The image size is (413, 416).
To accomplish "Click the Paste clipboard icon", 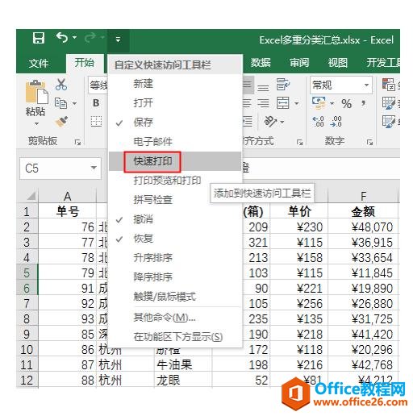I will coord(36,92).
